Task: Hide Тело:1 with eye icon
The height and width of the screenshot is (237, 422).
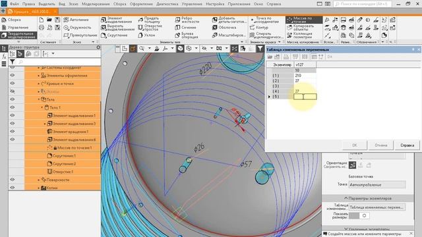Action: (13, 107)
